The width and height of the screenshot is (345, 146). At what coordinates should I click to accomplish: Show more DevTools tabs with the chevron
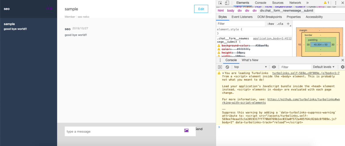(307, 3)
